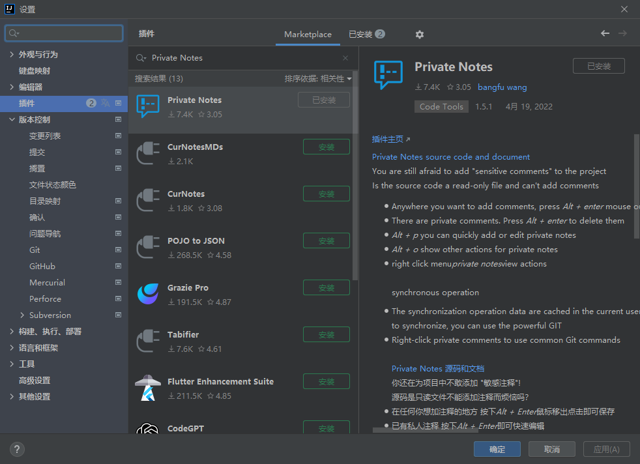Click the CurNotesMDs plugin icon
The height and width of the screenshot is (464, 640).
pyautogui.click(x=148, y=153)
